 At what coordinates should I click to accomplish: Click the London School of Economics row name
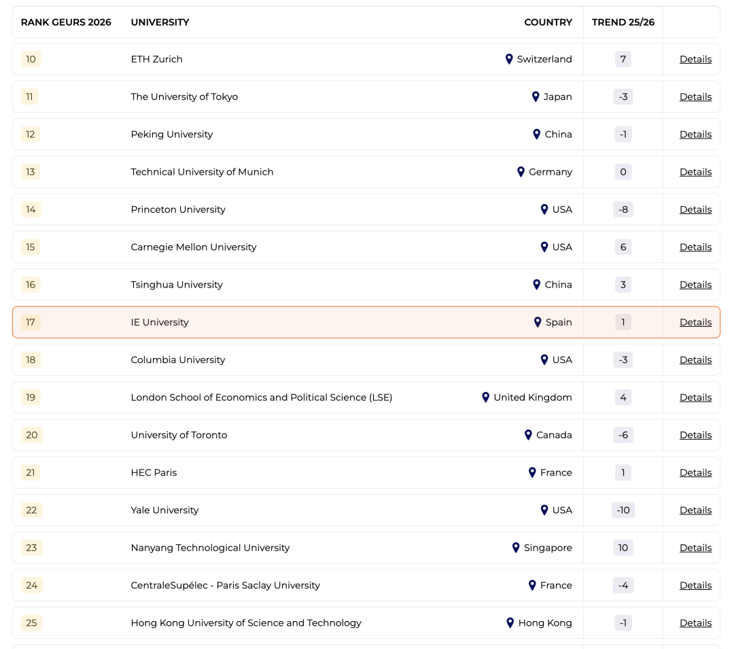262,398
